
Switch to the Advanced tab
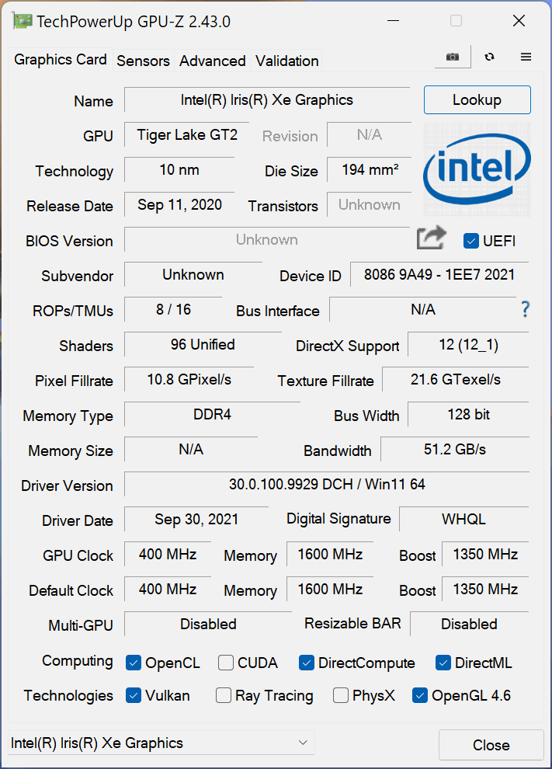[212, 61]
